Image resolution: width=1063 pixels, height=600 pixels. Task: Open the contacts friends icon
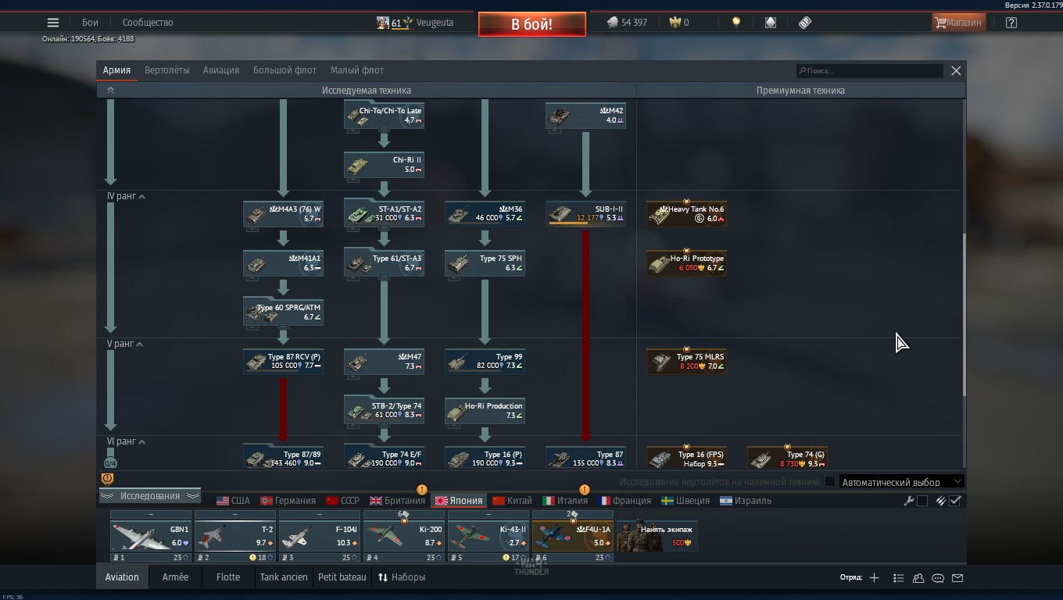[x=918, y=578]
